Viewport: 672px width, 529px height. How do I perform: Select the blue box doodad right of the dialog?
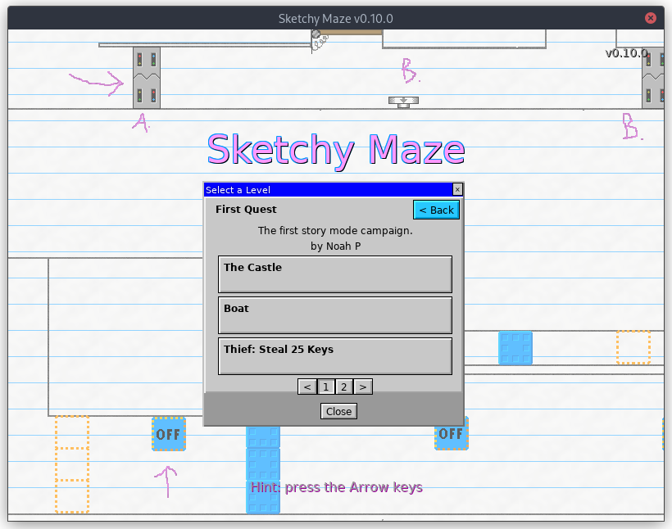point(515,347)
